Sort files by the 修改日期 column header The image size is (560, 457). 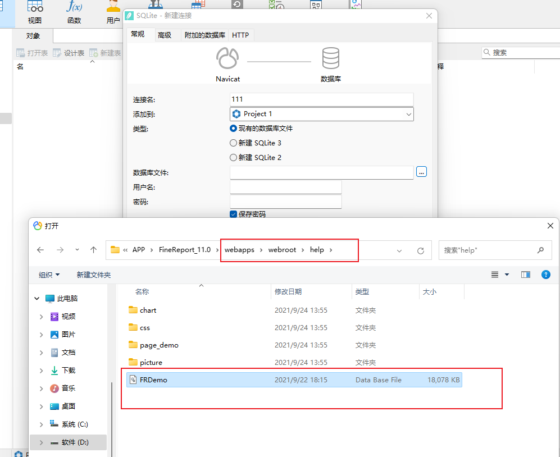288,292
